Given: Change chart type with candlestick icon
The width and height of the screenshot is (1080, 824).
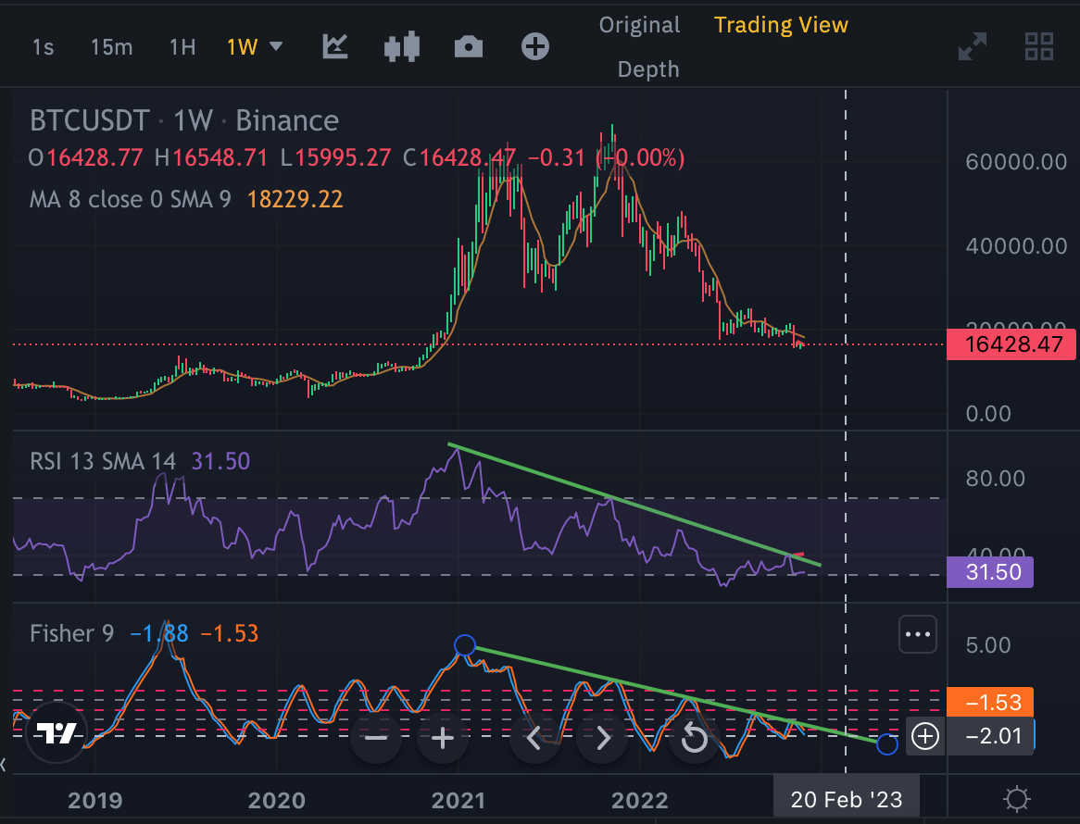Looking at the screenshot, I should (402, 47).
